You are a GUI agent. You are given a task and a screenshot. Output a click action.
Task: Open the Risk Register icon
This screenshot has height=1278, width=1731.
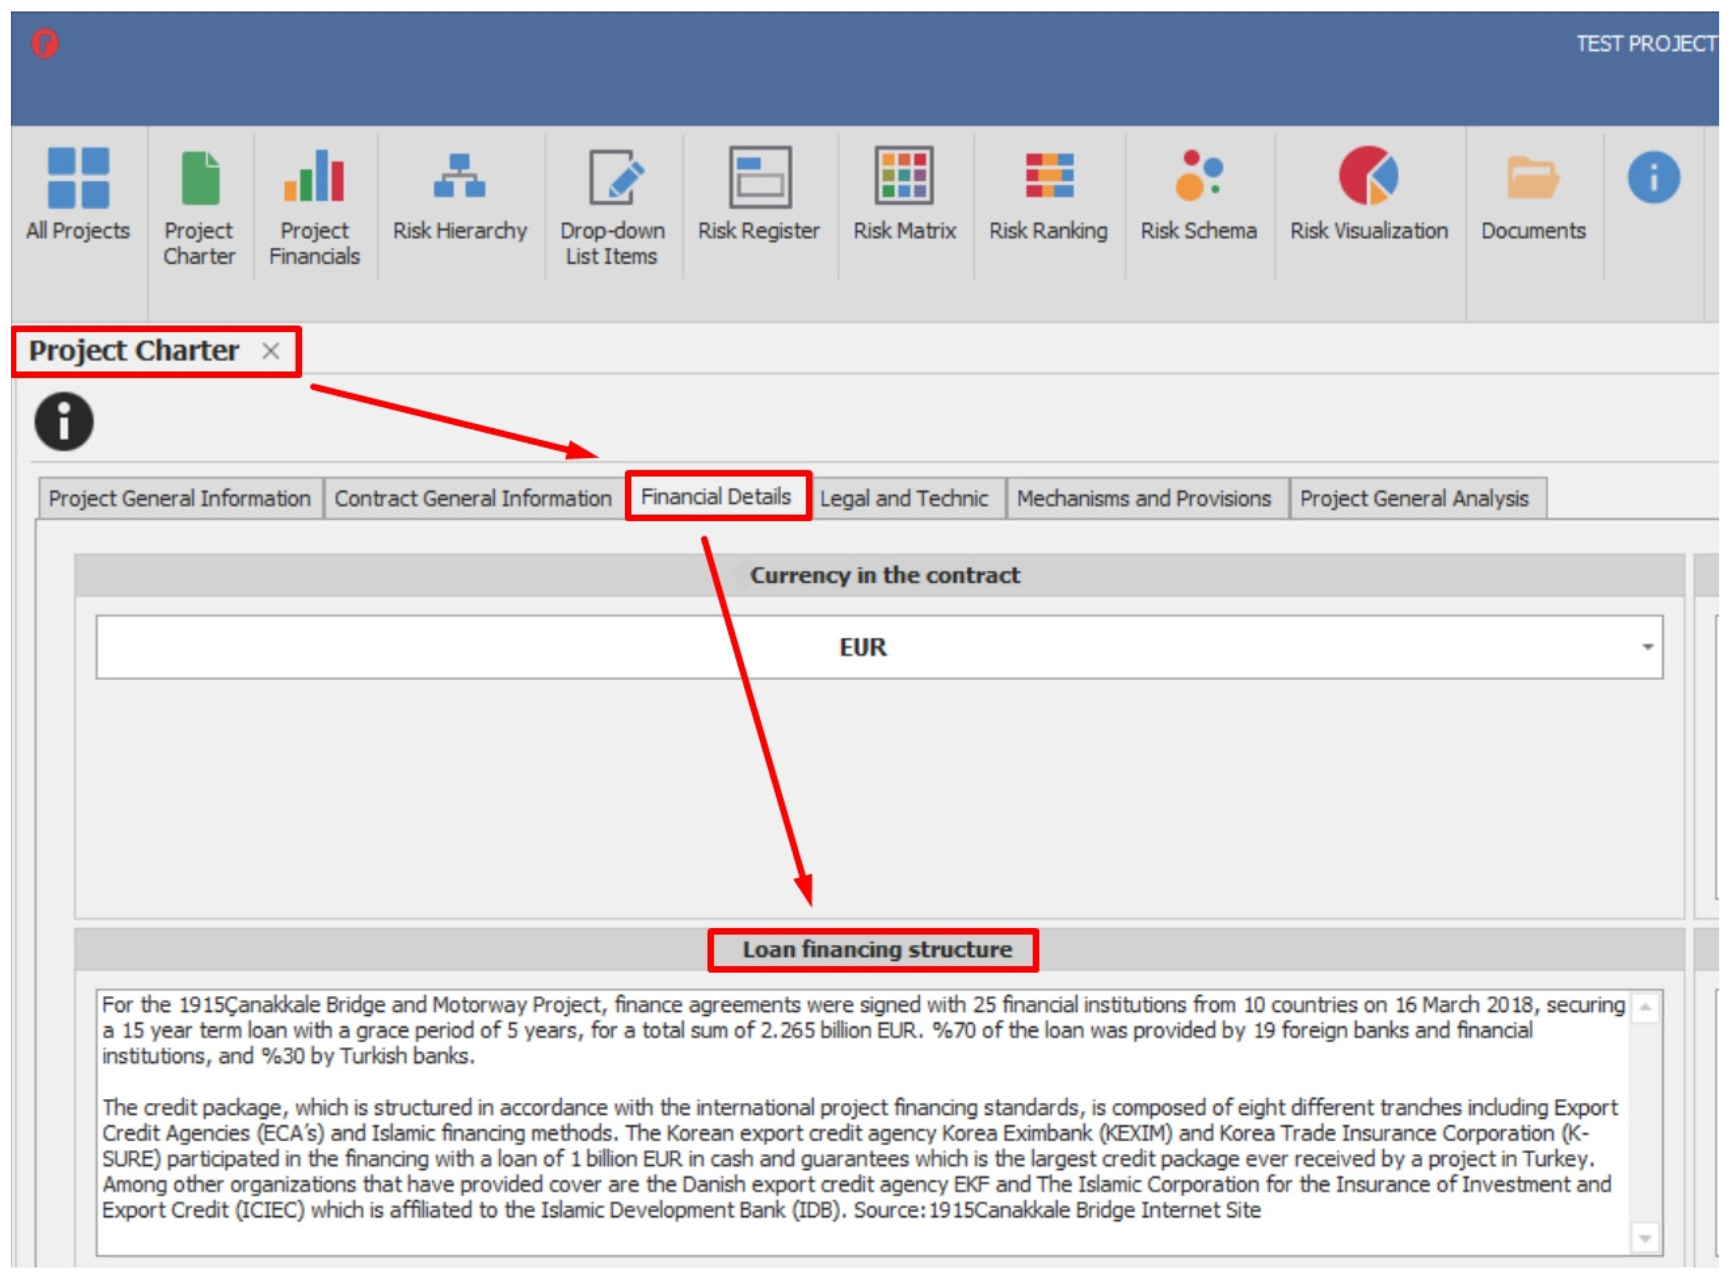pyautogui.click(x=759, y=178)
